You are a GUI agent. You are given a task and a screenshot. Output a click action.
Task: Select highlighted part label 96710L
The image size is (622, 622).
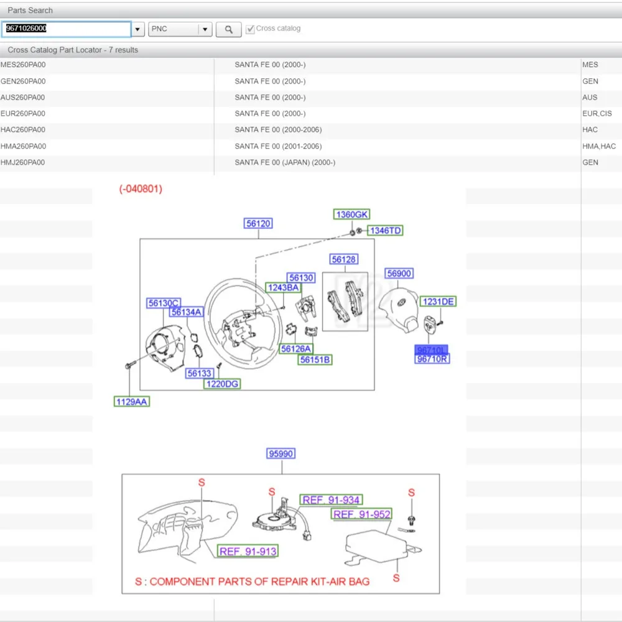point(432,350)
